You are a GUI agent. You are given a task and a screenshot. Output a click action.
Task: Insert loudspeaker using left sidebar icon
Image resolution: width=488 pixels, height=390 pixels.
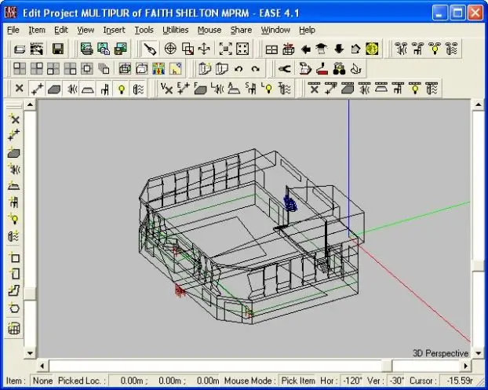[14, 169]
